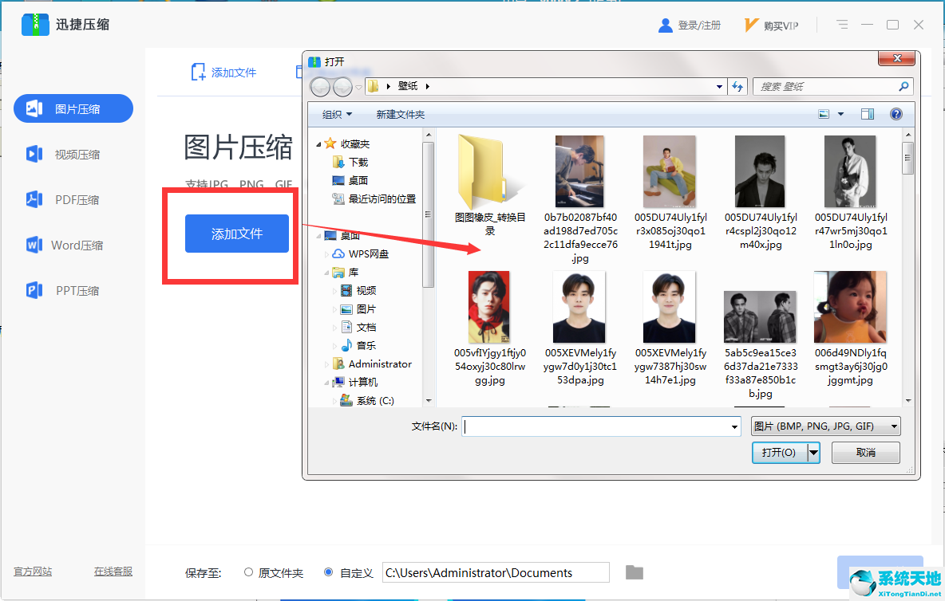
Task: Select the 图图橡皮_转换目录 folder
Action: click(x=490, y=186)
